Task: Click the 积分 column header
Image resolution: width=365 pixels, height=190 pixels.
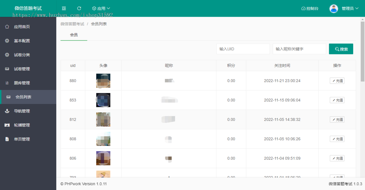Action: click(231, 65)
